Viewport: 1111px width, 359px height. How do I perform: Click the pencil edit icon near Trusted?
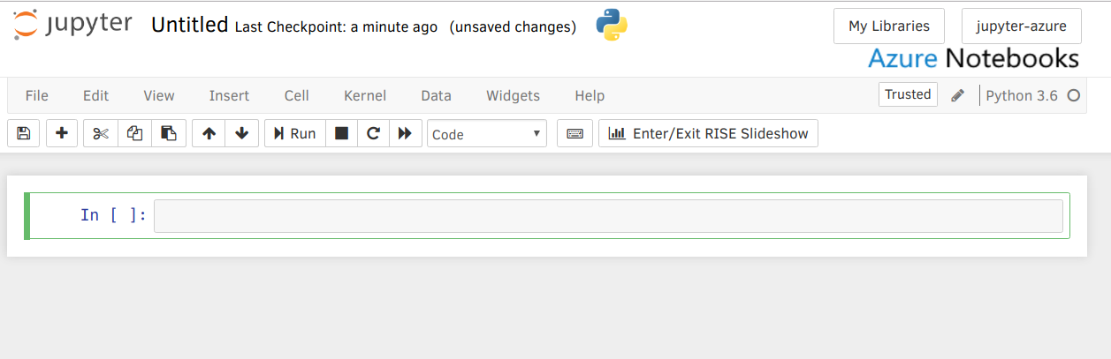(957, 95)
